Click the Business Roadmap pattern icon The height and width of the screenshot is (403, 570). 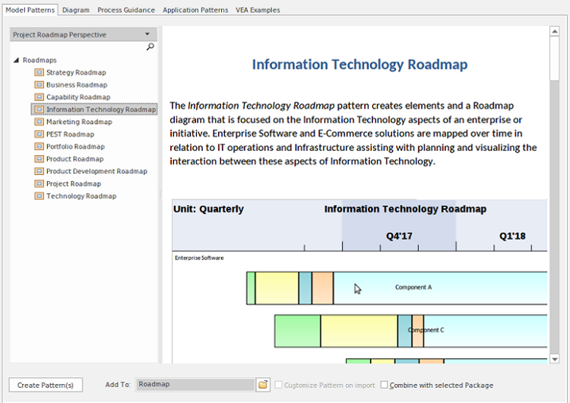[39, 85]
